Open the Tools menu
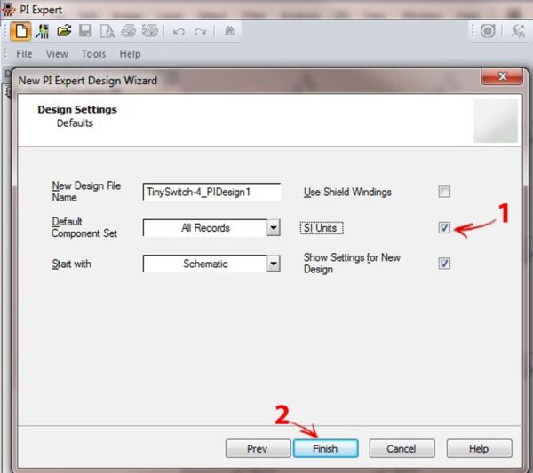Viewport: 533px width, 473px height. click(x=93, y=54)
